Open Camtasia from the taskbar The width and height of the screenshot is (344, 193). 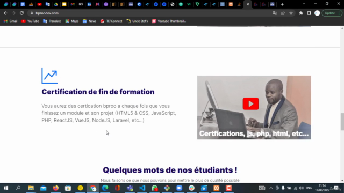pyautogui.click(x=228, y=188)
